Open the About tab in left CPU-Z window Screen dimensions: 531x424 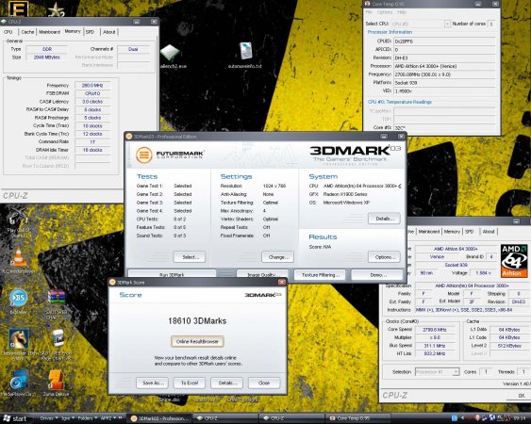click(109, 32)
